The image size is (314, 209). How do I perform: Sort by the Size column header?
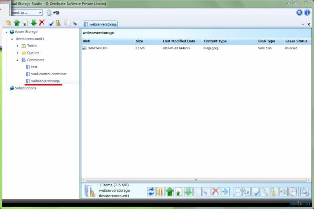pos(148,41)
